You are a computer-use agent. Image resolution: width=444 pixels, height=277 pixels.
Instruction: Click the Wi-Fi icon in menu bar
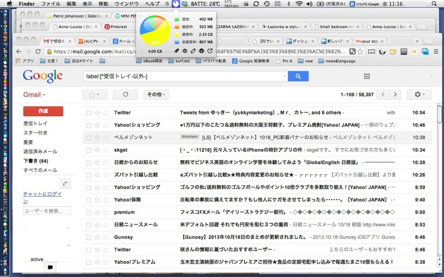click(299, 4)
